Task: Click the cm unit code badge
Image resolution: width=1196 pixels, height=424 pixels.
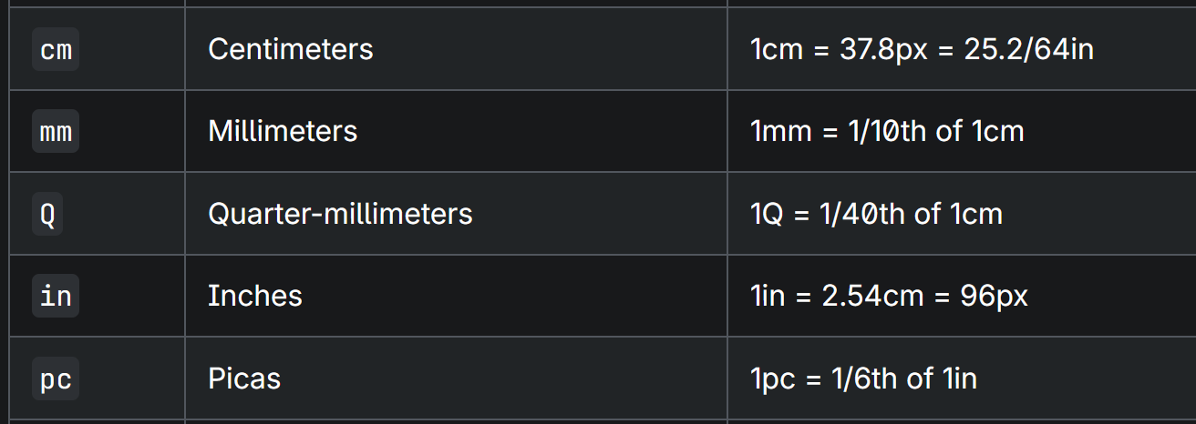Action: [x=56, y=49]
